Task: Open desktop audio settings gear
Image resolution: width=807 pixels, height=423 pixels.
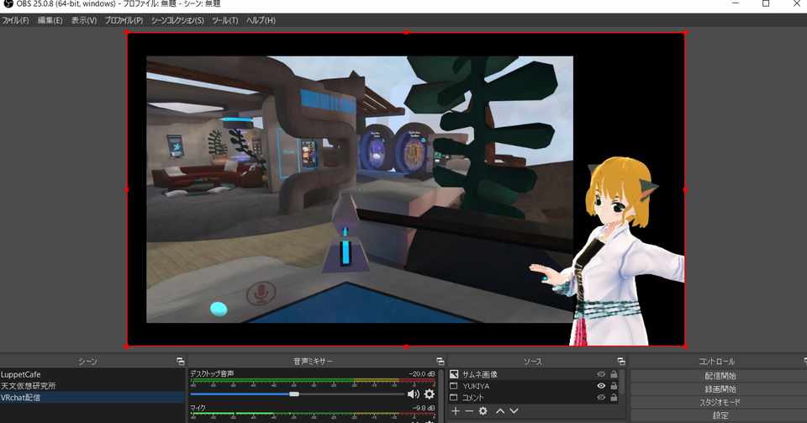Action: coord(430,394)
